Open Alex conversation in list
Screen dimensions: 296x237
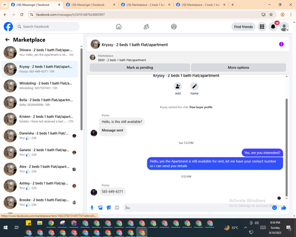[x=40, y=169]
